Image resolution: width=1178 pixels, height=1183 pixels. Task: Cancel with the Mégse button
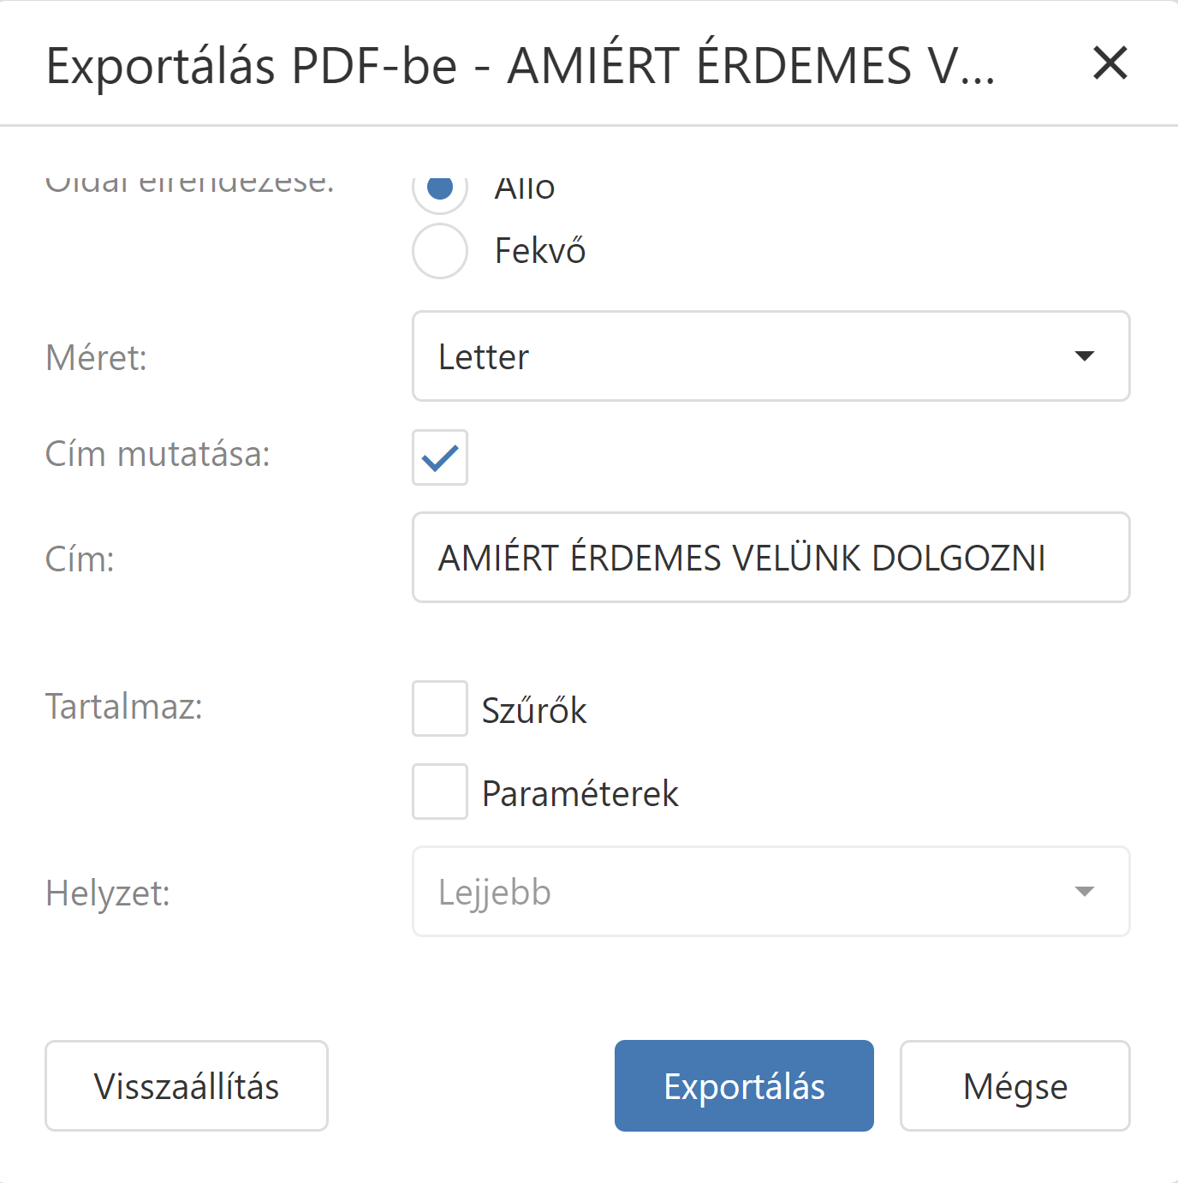click(1014, 1085)
